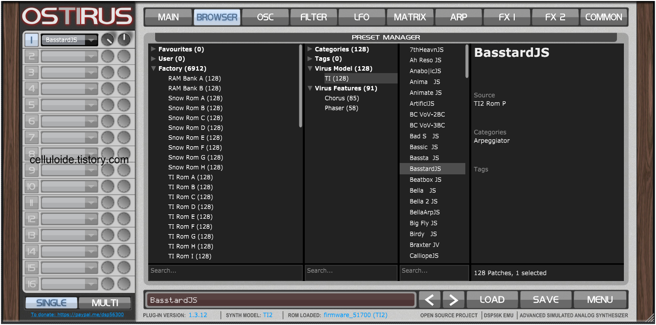Click the bank list search field
Viewport: 656px width, 325px height.
coord(225,273)
